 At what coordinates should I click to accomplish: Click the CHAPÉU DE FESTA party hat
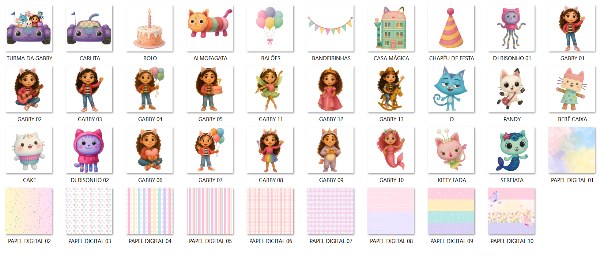click(x=451, y=28)
